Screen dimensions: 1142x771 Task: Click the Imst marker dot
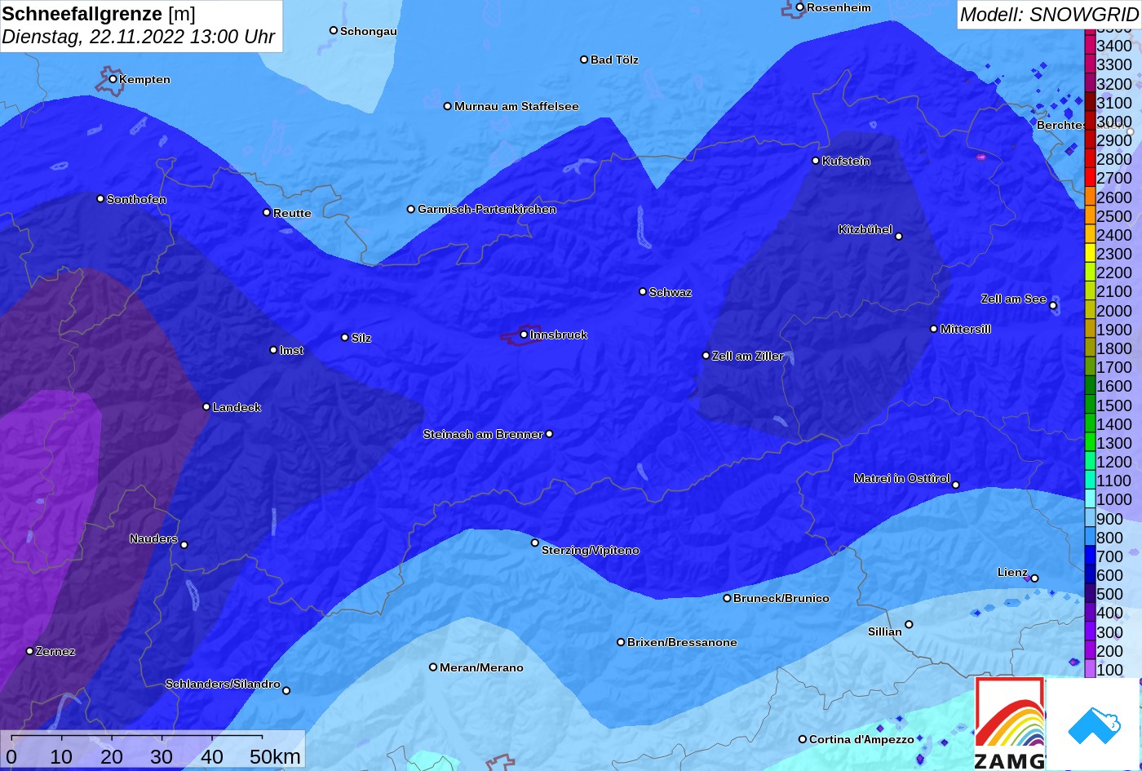(273, 350)
